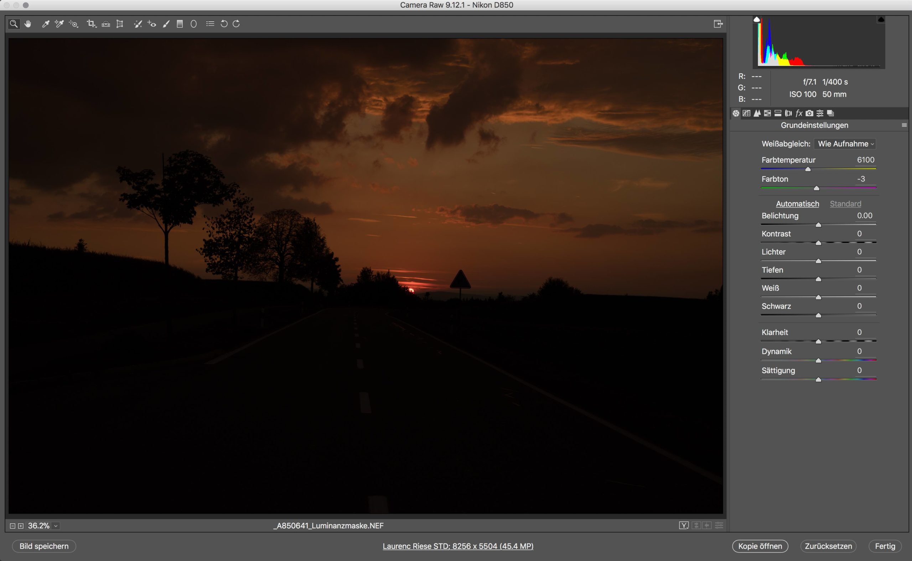Open the Presets panel tab
The height and width of the screenshot is (561, 912).
point(820,113)
